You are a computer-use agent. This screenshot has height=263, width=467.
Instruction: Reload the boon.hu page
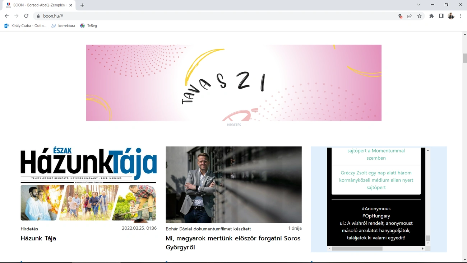point(26,16)
